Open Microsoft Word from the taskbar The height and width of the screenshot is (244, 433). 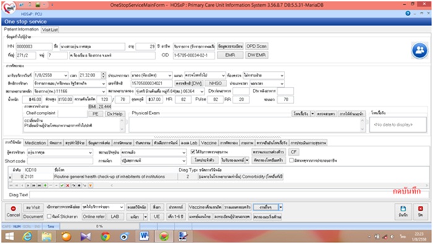[144, 237]
